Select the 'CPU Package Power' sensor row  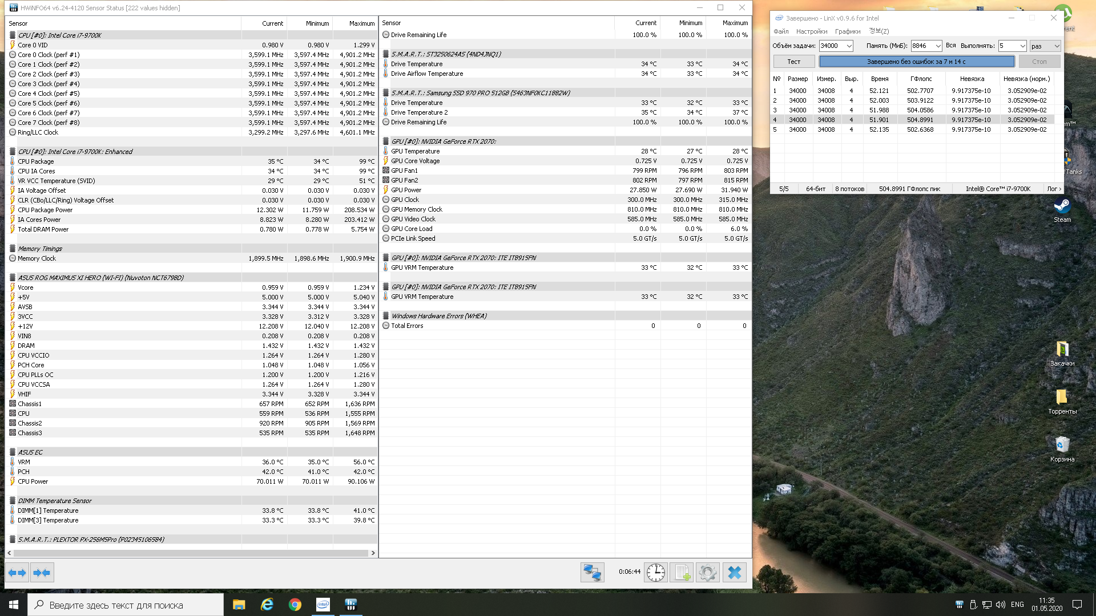(x=192, y=210)
